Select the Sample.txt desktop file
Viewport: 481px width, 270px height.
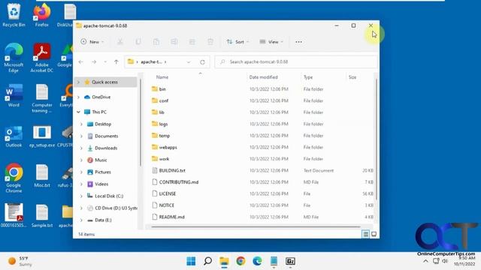tap(42, 216)
